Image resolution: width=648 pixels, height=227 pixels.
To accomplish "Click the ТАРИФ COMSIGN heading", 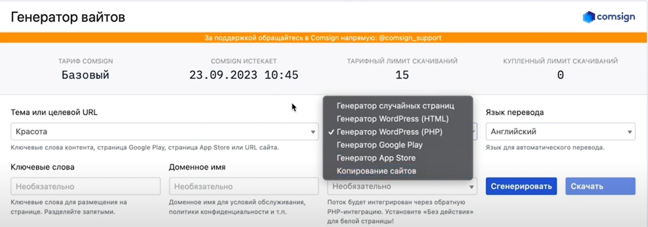I will [x=85, y=61].
